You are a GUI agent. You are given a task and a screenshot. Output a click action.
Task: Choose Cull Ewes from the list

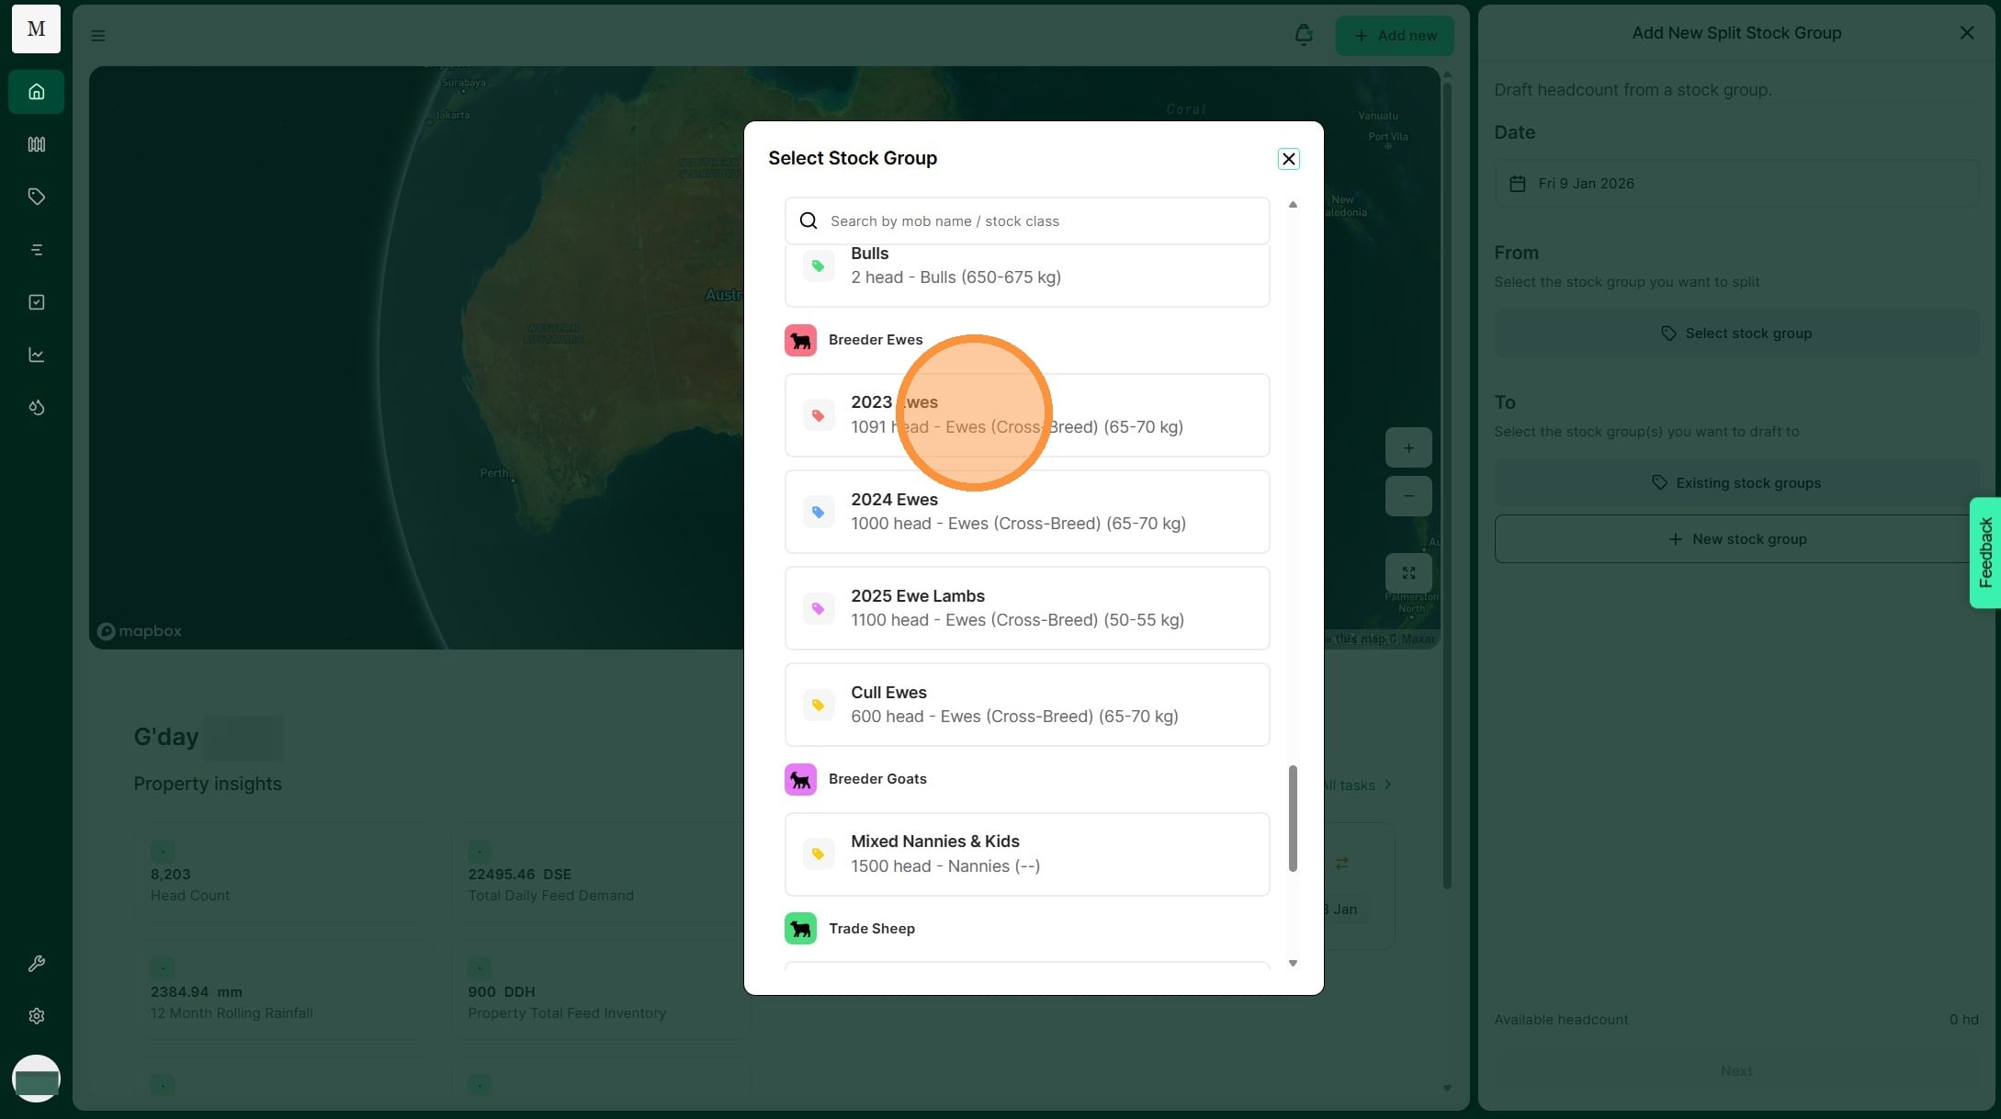pos(1026,705)
